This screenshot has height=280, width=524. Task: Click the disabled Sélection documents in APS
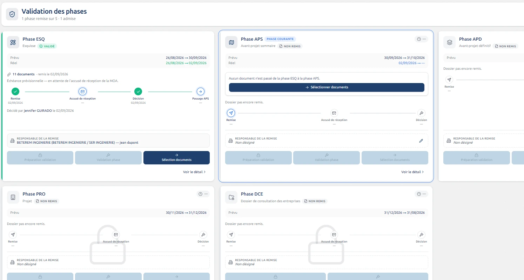[395, 158]
